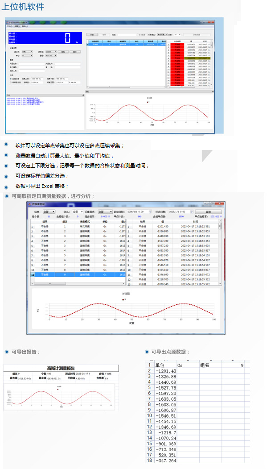Open the 帮助(H) menu in the main window
This screenshot has width=279, height=469.
[x=25, y=26]
